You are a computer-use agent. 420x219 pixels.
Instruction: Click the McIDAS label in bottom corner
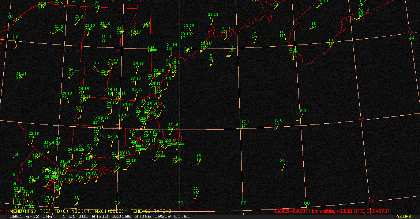pyautogui.click(x=403, y=216)
